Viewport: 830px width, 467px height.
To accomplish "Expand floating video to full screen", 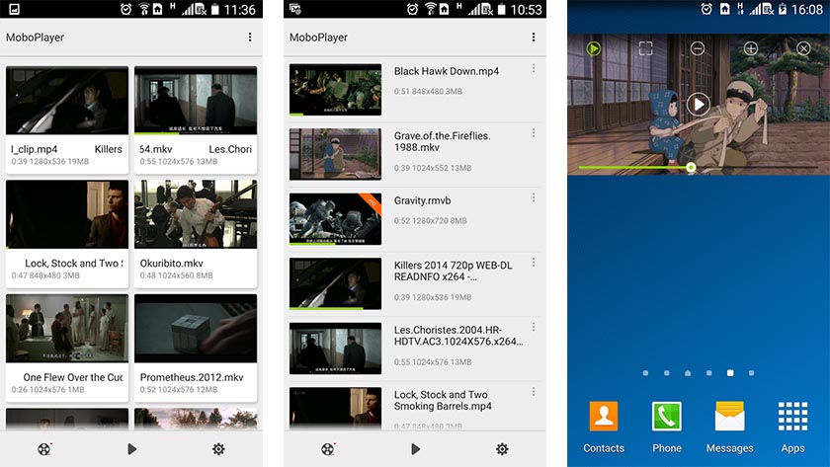I will click(x=646, y=48).
